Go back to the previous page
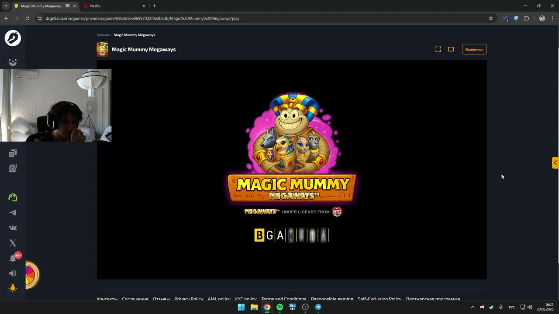559x314 pixels. 6,18
